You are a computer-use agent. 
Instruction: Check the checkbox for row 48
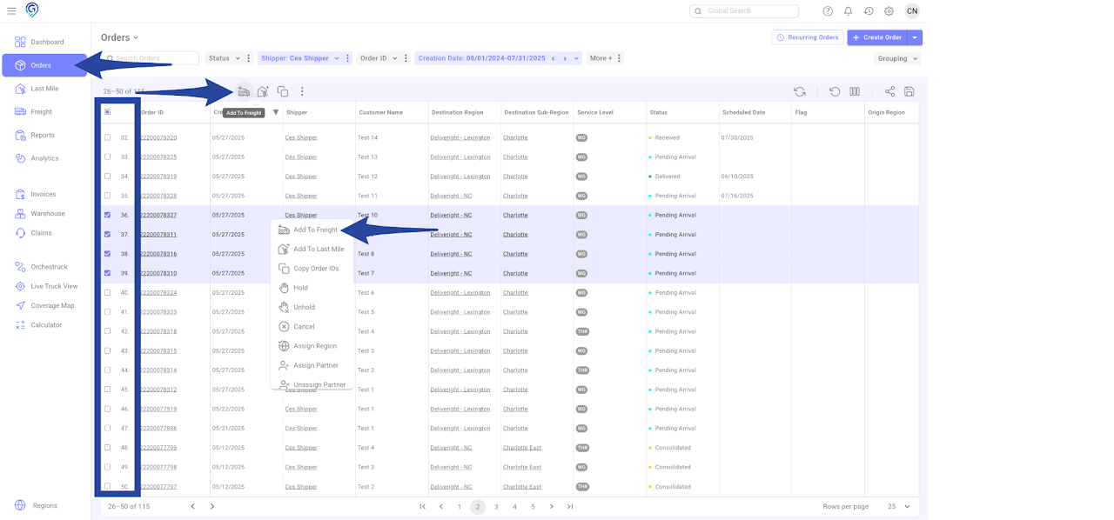107,448
